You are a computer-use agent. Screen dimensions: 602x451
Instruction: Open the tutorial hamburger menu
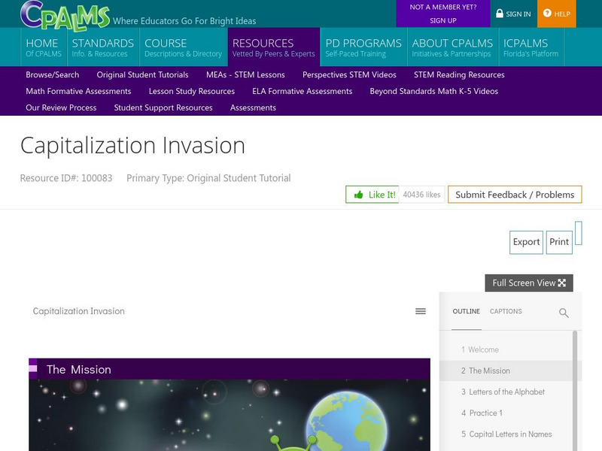(421, 311)
